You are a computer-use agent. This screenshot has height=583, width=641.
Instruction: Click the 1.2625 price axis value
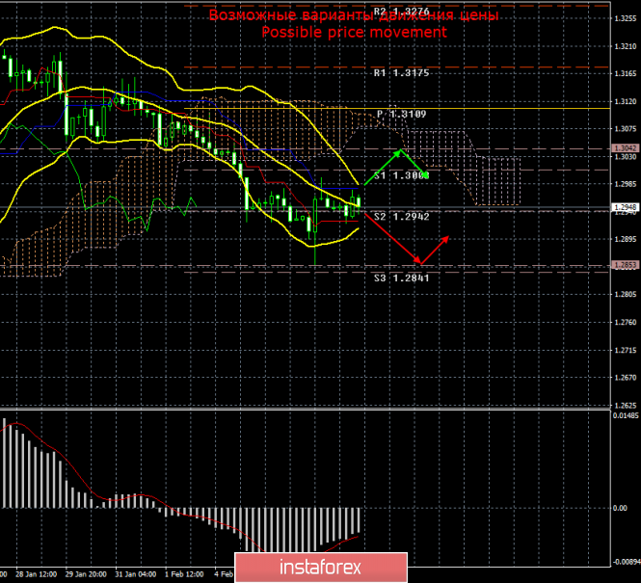pos(626,406)
